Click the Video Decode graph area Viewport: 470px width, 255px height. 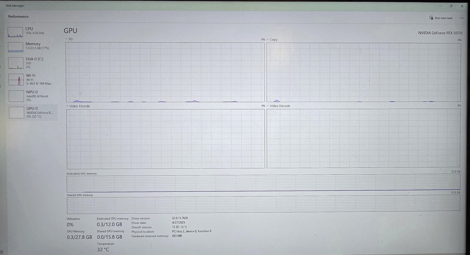point(364,138)
